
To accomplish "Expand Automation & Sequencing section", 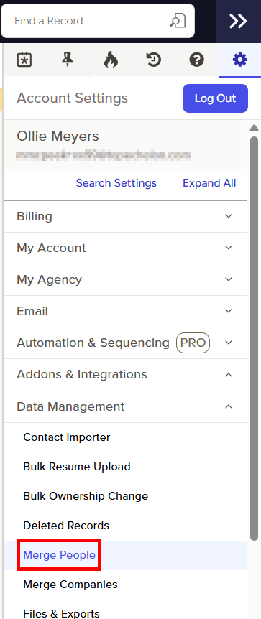I will coord(125,343).
